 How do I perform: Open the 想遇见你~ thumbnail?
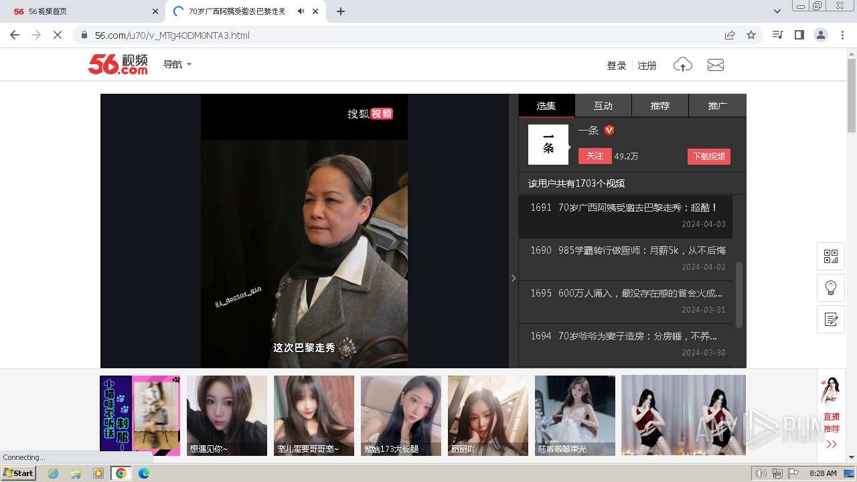point(227,416)
